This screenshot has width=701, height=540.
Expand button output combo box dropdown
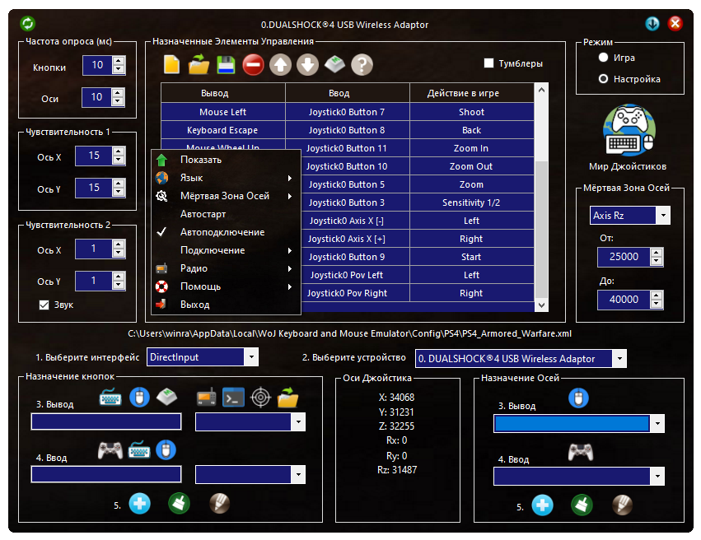[298, 421]
